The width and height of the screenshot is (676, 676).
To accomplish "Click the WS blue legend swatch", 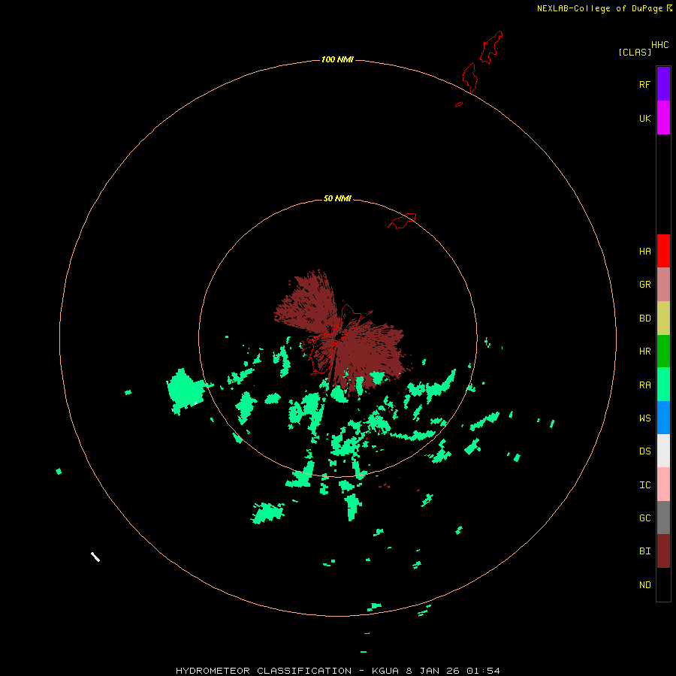I will pyautogui.click(x=663, y=418).
